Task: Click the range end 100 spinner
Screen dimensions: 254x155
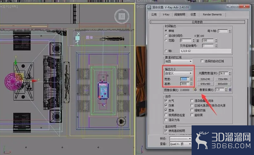Action: click(216, 40)
